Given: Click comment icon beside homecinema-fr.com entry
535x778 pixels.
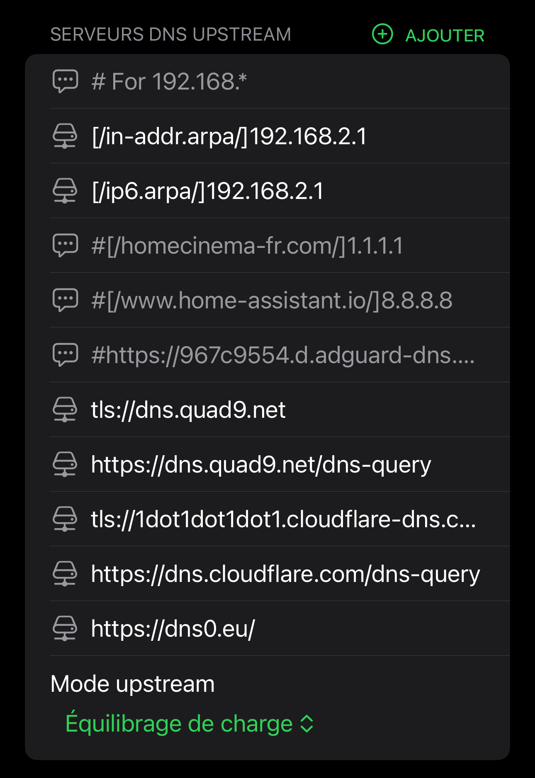Looking at the screenshot, I should tap(65, 245).
